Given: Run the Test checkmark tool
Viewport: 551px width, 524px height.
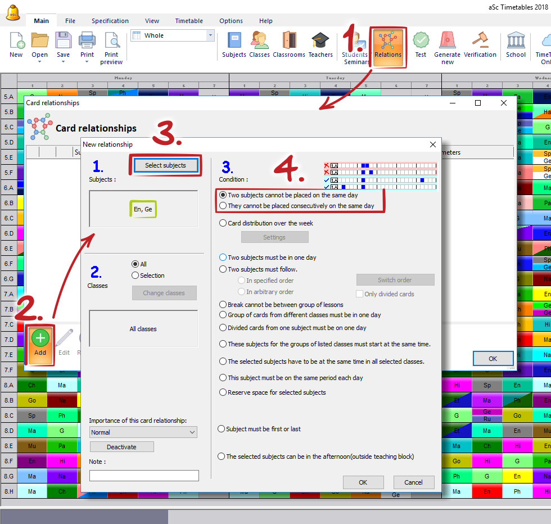Looking at the screenshot, I should tap(421, 45).
